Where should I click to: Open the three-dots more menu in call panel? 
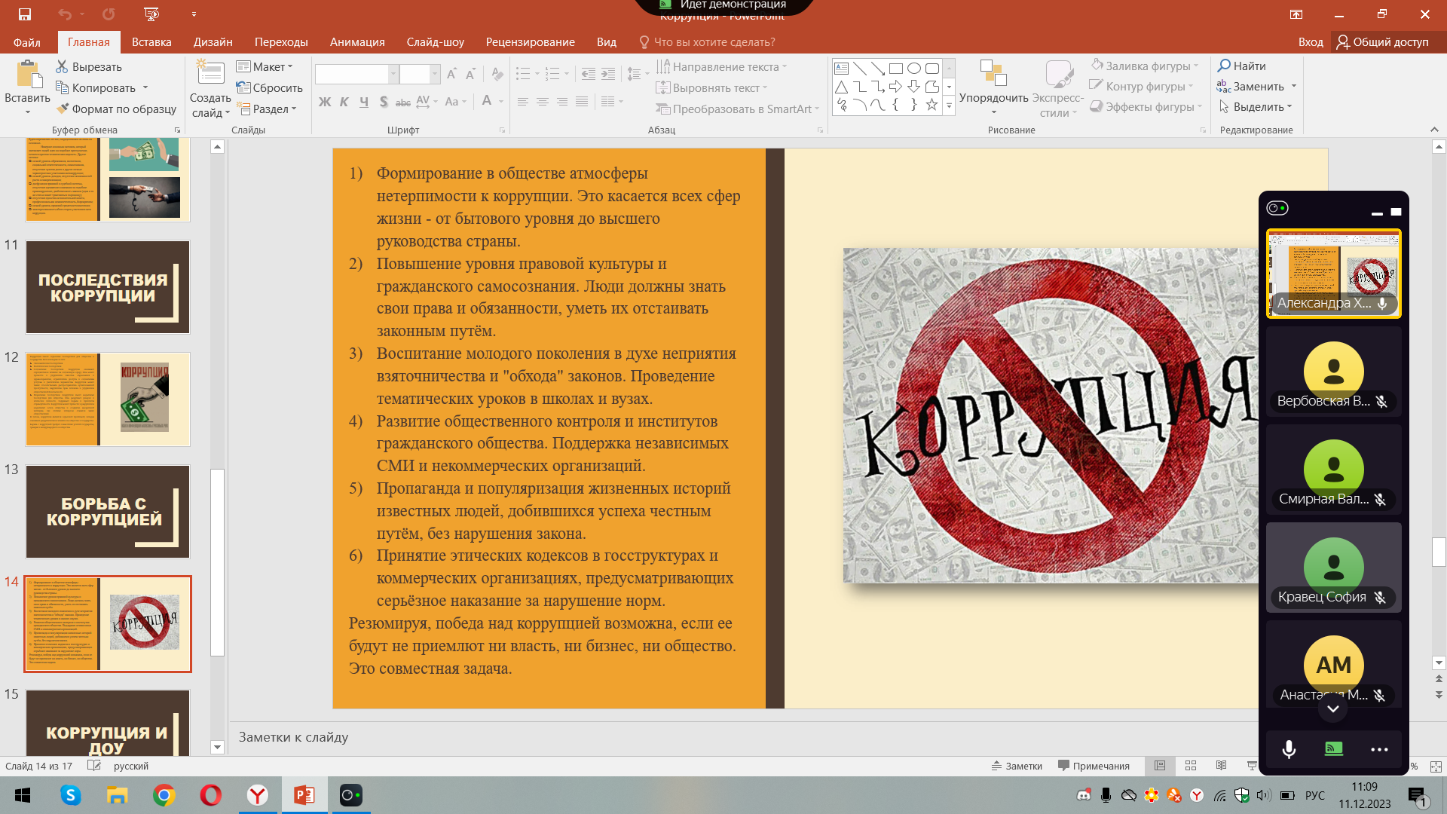(x=1379, y=749)
